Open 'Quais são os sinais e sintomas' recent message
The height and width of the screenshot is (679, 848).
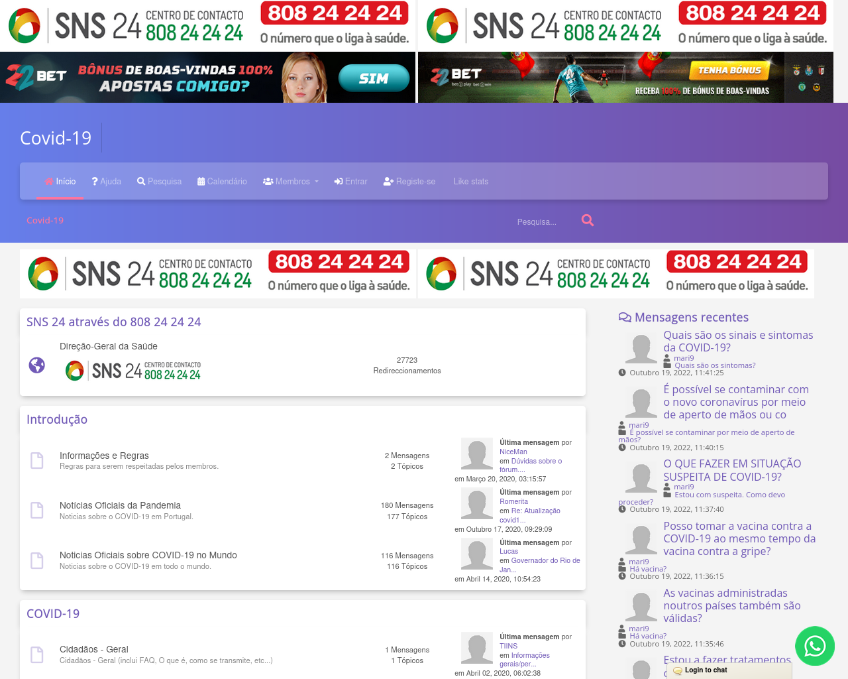[x=738, y=341]
